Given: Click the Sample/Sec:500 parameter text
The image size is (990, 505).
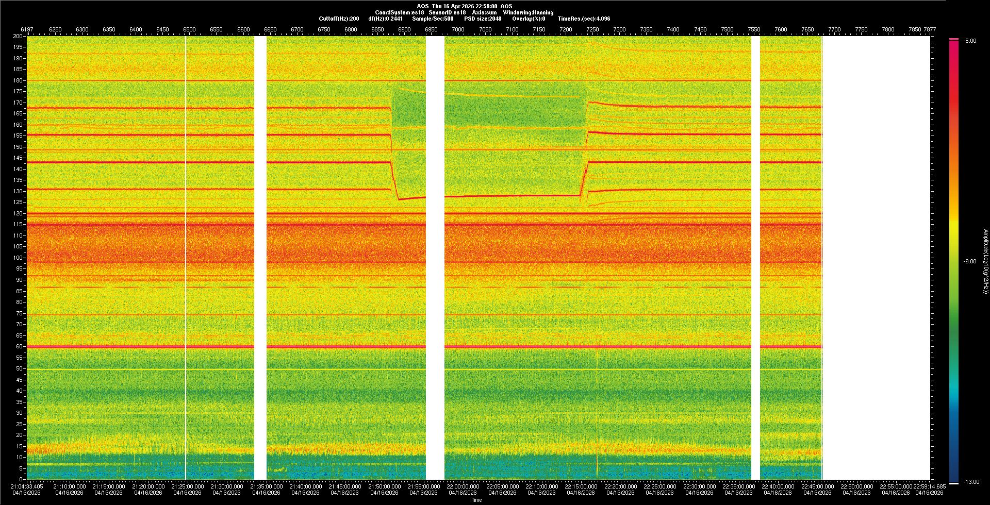Looking at the screenshot, I should (433, 19).
